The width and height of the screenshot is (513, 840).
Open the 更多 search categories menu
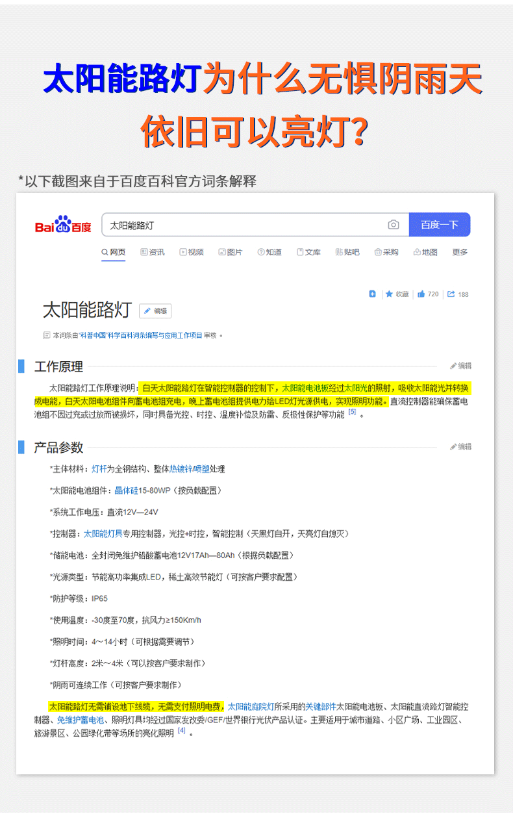tap(460, 252)
